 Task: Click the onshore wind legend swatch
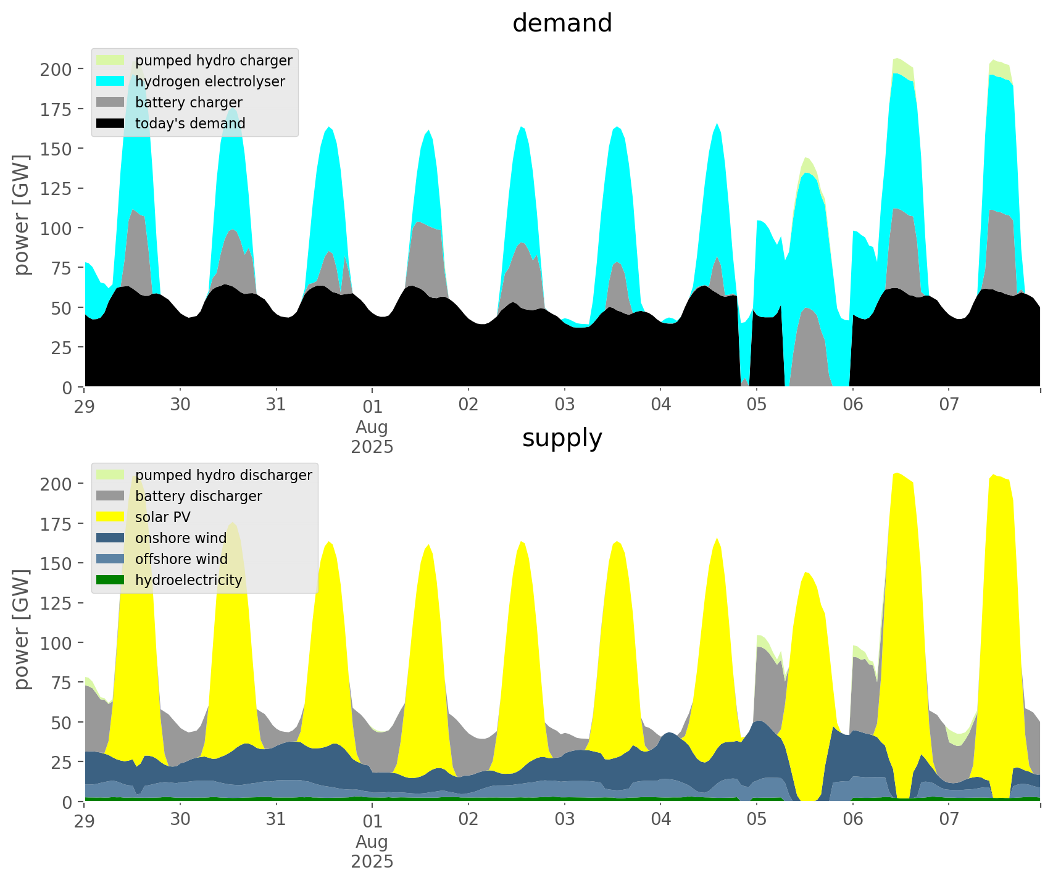(x=111, y=538)
